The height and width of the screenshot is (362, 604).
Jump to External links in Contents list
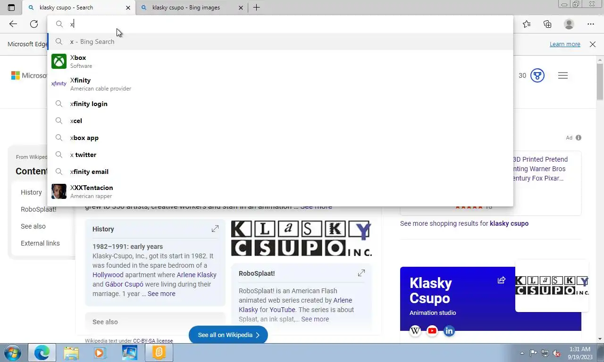(x=40, y=243)
